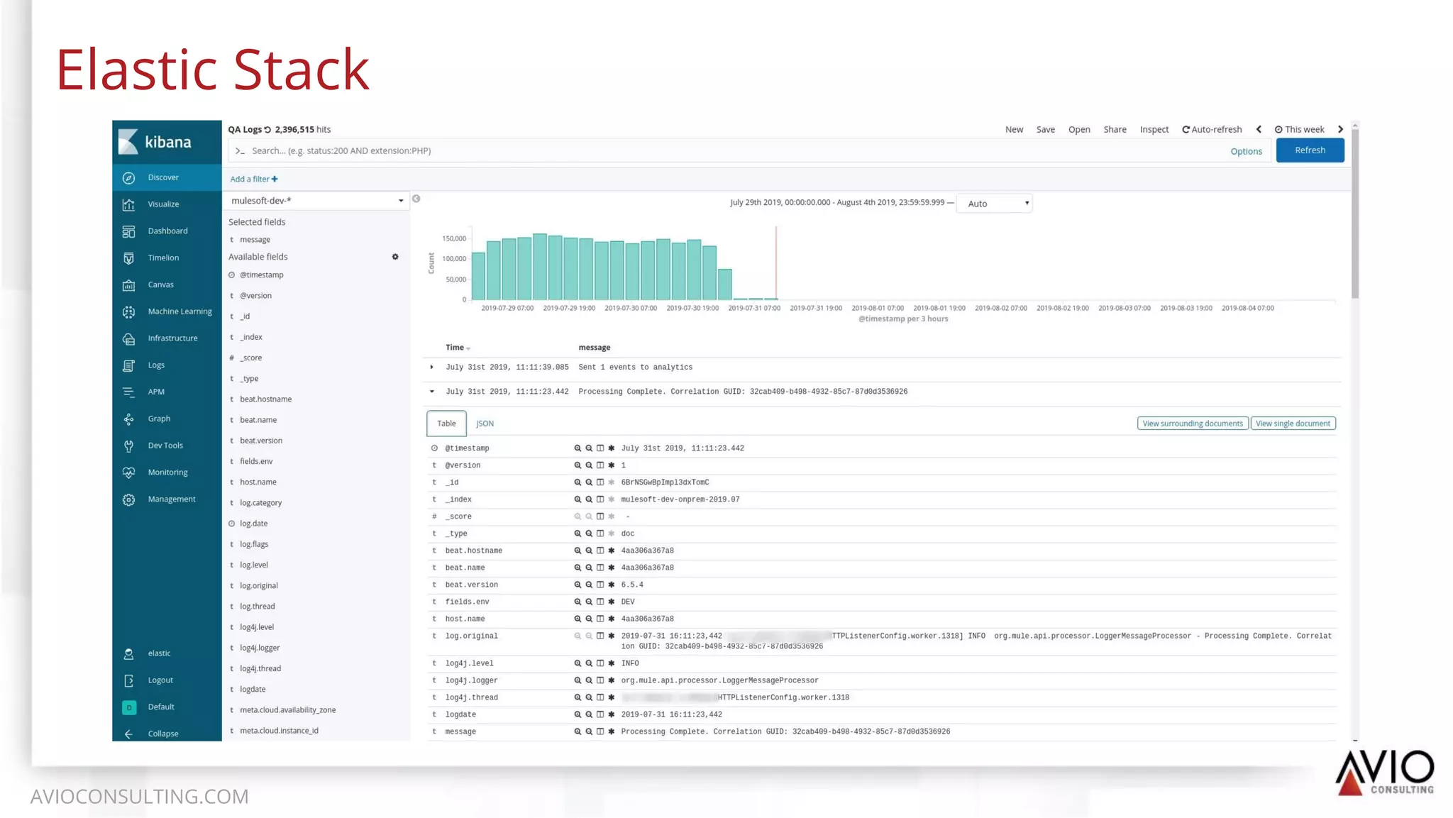Image resolution: width=1453 pixels, height=818 pixels.
Task: Click the Logout icon
Action: tap(128, 680)
